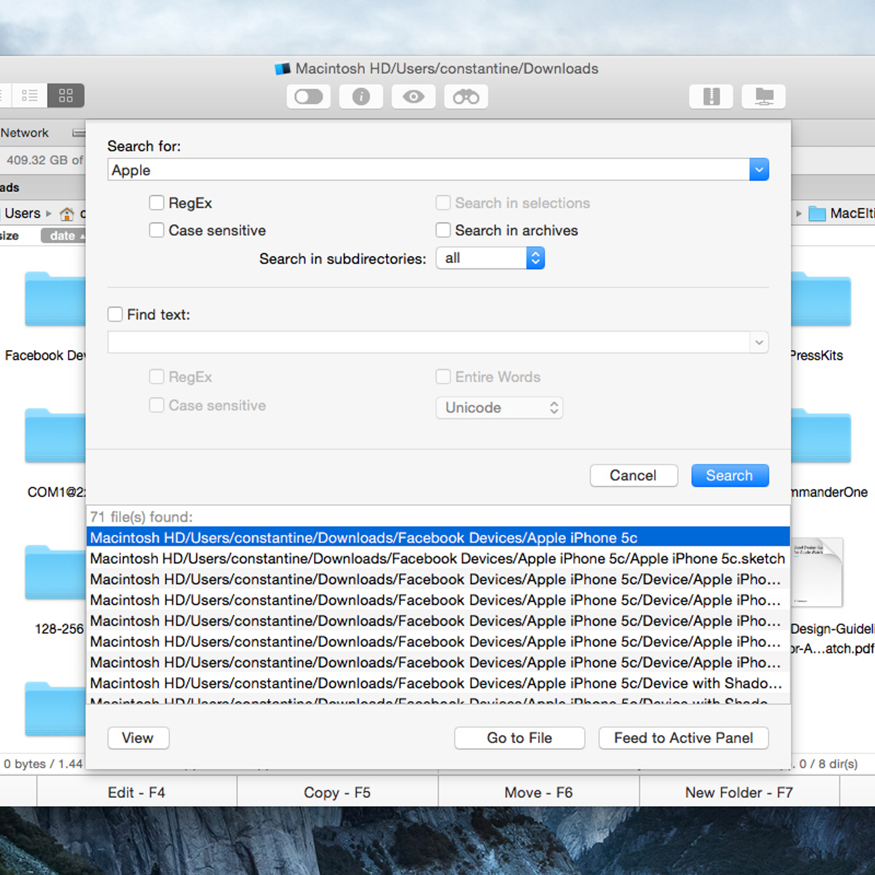Check Search in archives
Image resolution: width=875 pixels, height=875 pixels.
click(443, 230)
